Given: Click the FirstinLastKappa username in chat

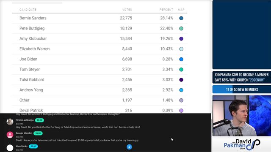Looking at the screenshot, I should [x=25, y=120].
